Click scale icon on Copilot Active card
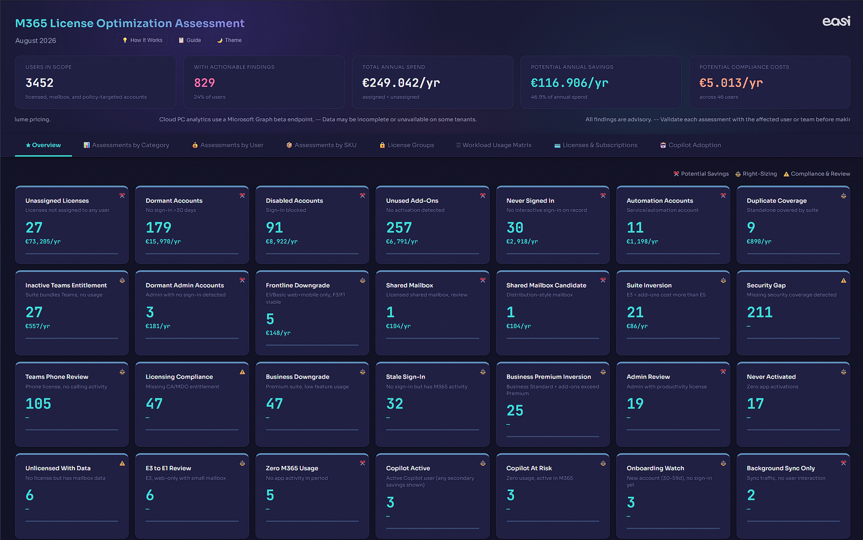The width and height of the screenshot is (863, 540). click(482, 463)
